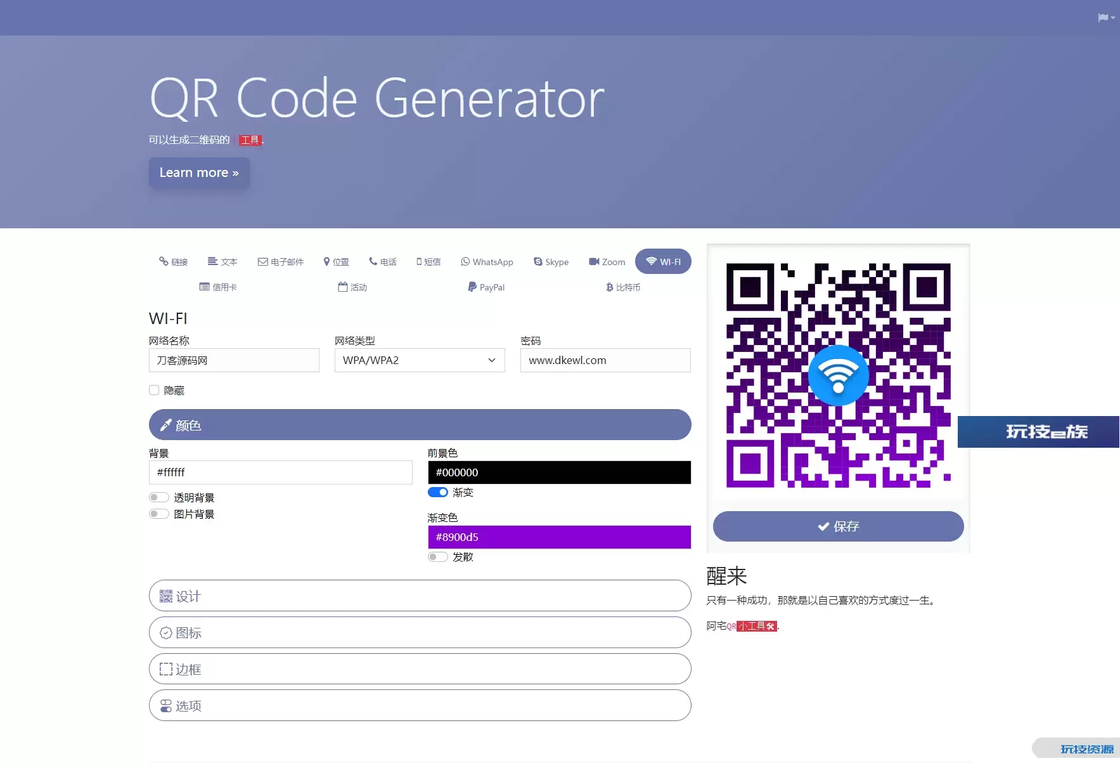
Task: Select the Zoom tab
Action: pyautogui.click(x=607, y=261)
